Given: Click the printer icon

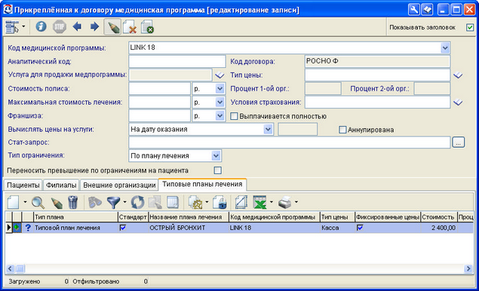Looking at the screenshot, I should point(285,202).
